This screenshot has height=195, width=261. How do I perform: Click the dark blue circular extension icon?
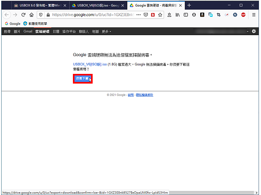(235, 15)
